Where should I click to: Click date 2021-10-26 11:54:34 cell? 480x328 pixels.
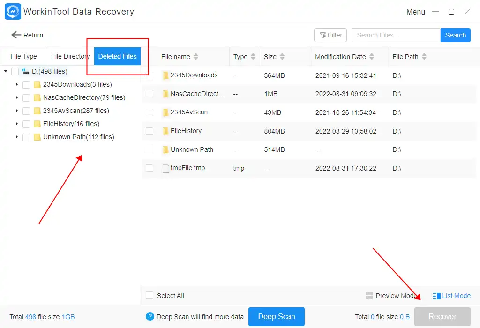[x=345, y=112]
